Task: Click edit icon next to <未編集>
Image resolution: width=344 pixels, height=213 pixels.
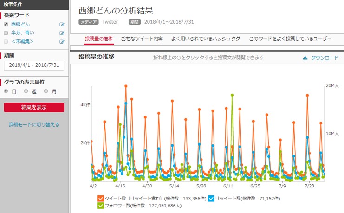Action: click(x=62, y=42)
